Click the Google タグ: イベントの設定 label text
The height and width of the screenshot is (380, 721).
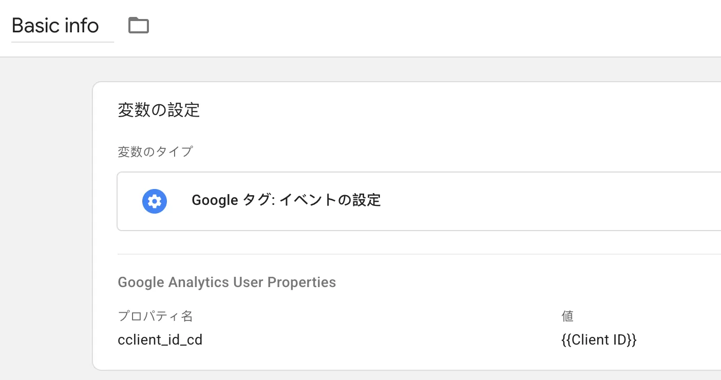[287, 200]
